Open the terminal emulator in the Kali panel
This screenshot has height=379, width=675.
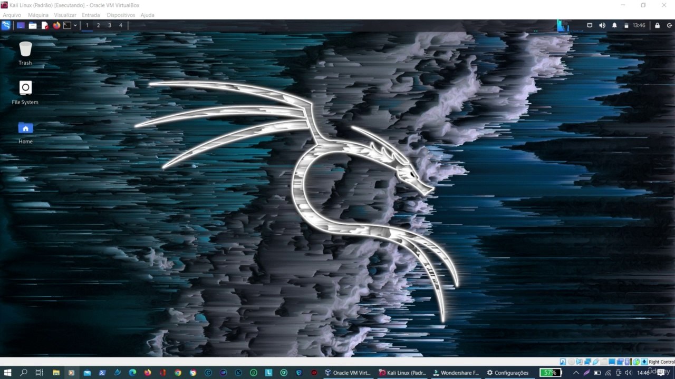click(x=67, y=25)
